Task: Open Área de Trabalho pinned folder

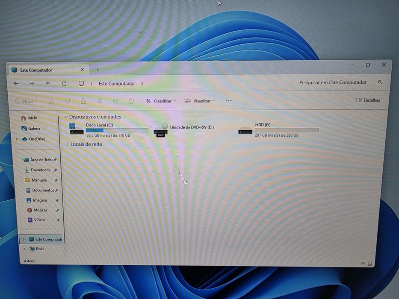Action: tap(40, 160)
